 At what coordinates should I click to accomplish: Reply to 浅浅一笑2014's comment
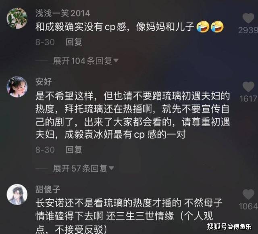point(74,42)
